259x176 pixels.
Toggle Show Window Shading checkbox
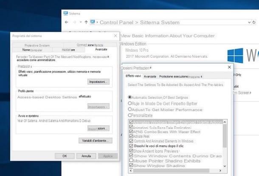(131, 165)
